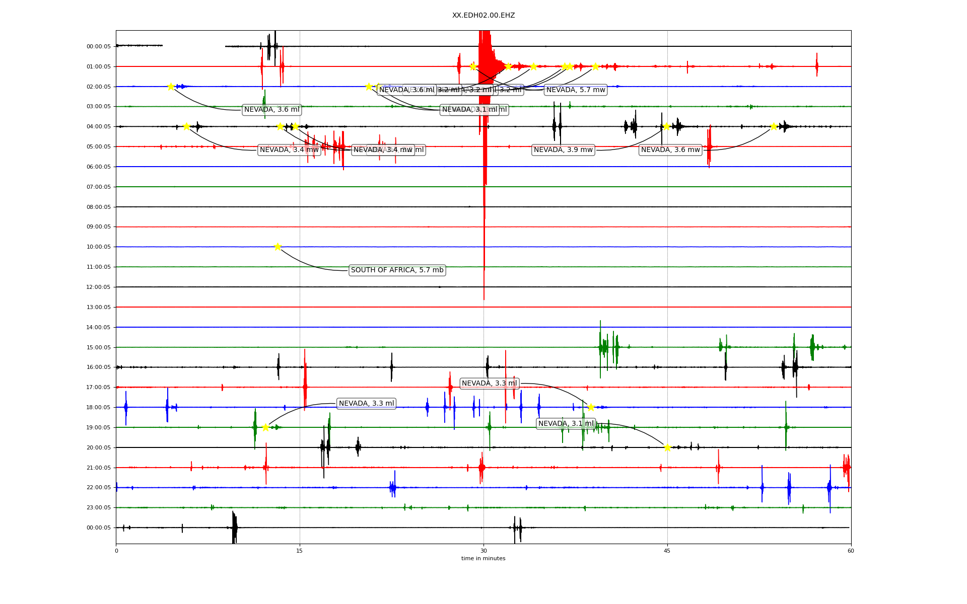Click the rightmost star on the 04:00:05 trace
This screenshot has width=967, height=604.
(774, 126)
